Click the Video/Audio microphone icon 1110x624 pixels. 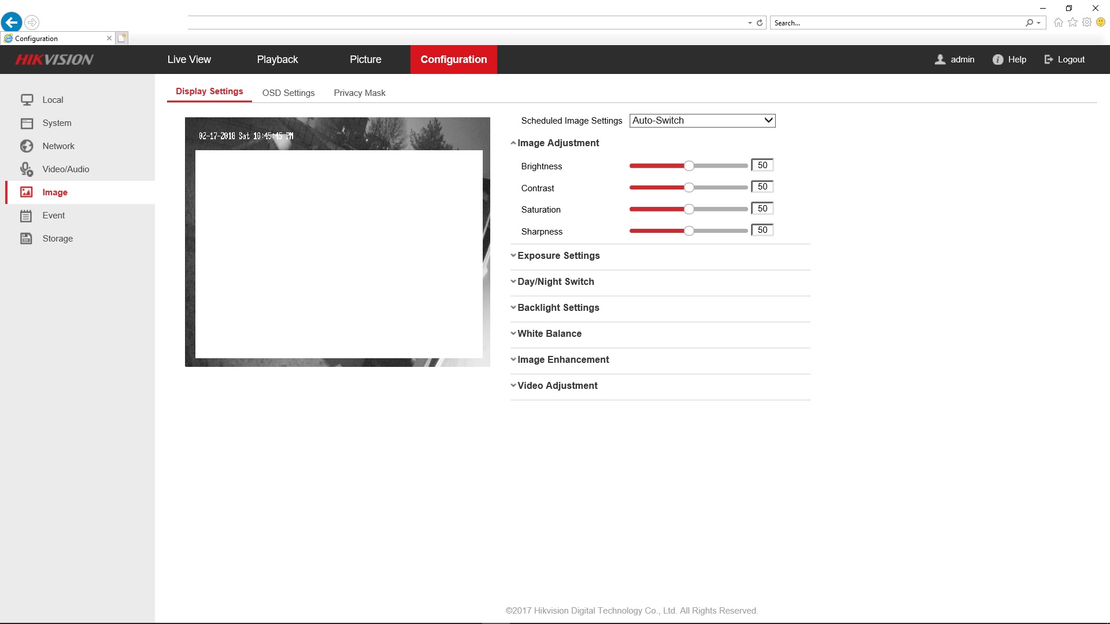27,169
